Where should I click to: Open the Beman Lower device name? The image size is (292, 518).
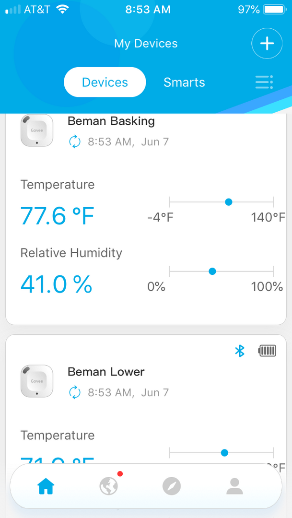tap(106, 372)
